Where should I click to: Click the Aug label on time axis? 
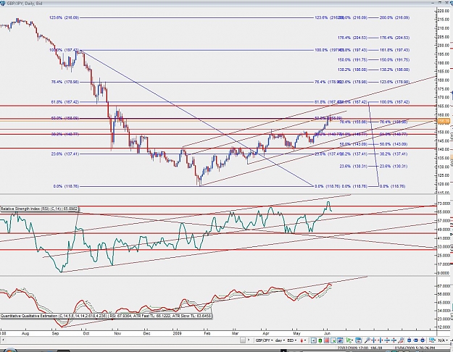[25, 333]
